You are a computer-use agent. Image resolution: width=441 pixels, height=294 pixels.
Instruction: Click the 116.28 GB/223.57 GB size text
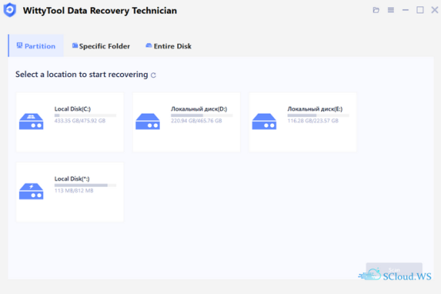313,121
